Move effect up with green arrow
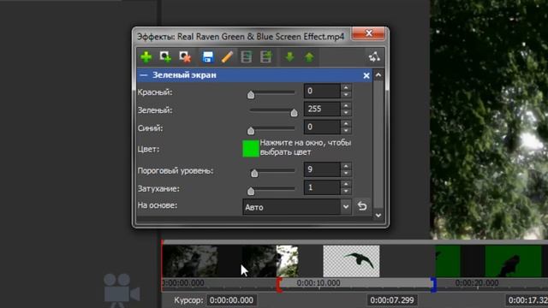548x308 pixels. click(309, 57)
